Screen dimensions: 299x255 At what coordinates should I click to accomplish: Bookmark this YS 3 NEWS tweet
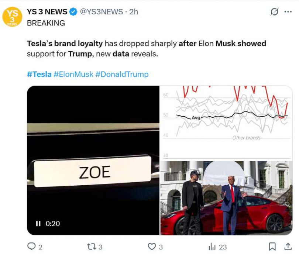point(272,247)
